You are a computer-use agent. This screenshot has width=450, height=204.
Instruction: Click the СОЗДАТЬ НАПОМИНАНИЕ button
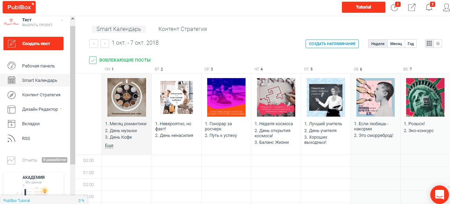click(332, 44)
